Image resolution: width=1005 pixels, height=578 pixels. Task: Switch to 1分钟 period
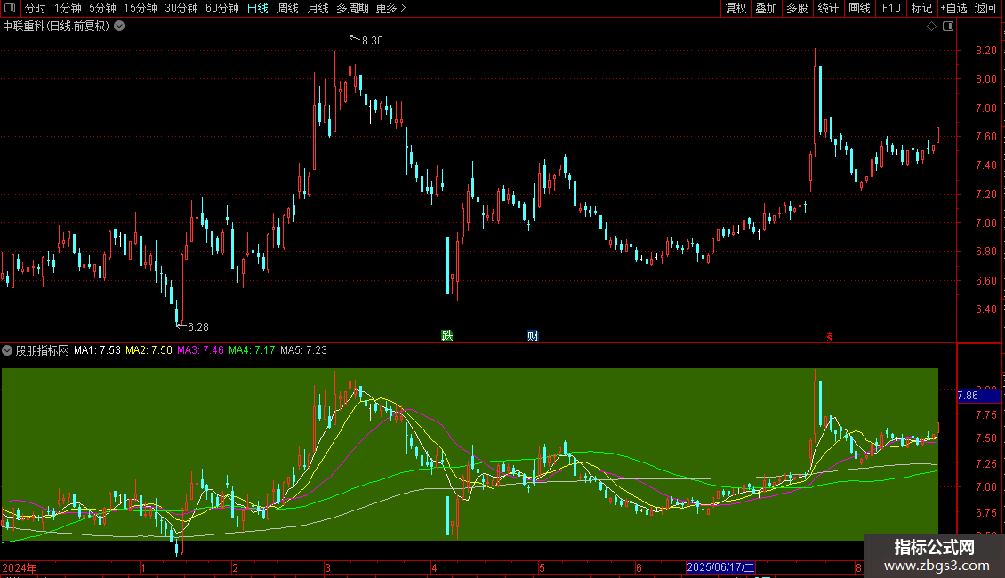click(68, 8)
